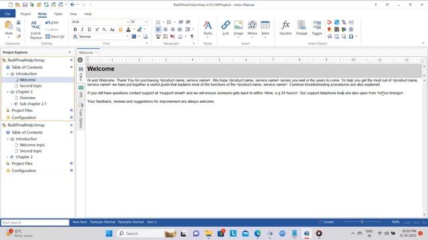Open Microsoft Edge from taskbar
Image resolution: width=428 pixels, height=240 pixels.
(x=257, y=233)
